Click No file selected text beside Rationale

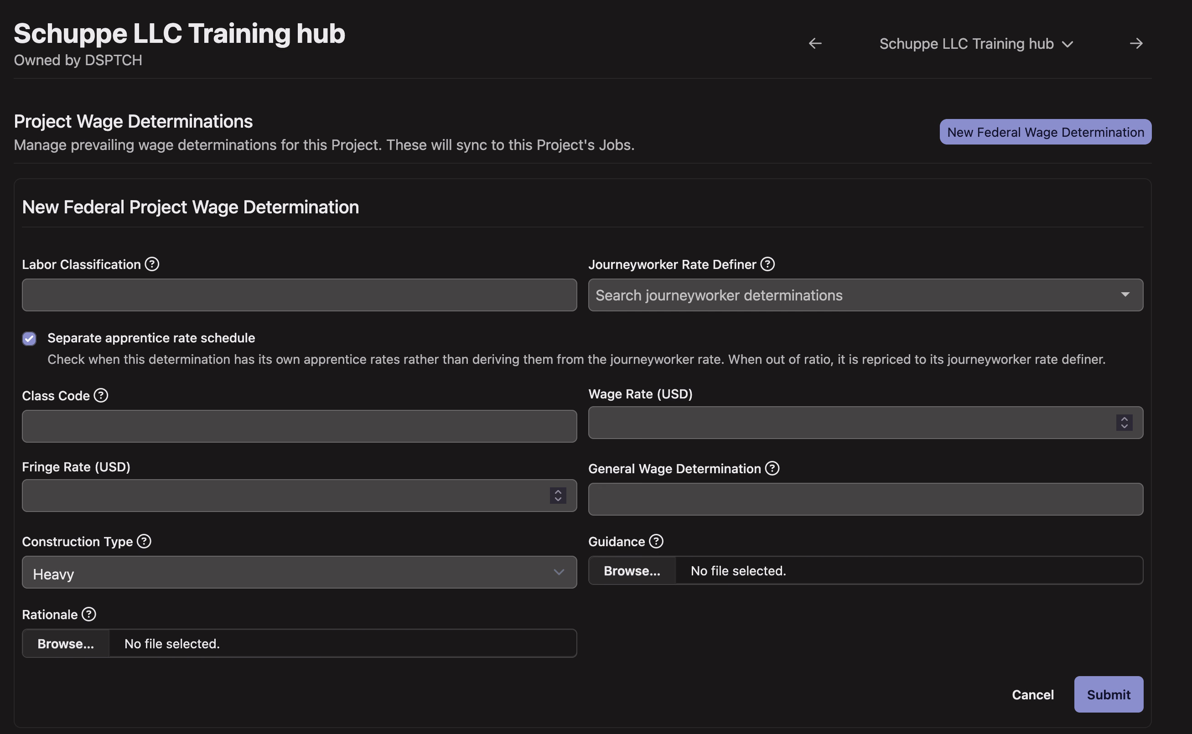[x=172, y=644]
